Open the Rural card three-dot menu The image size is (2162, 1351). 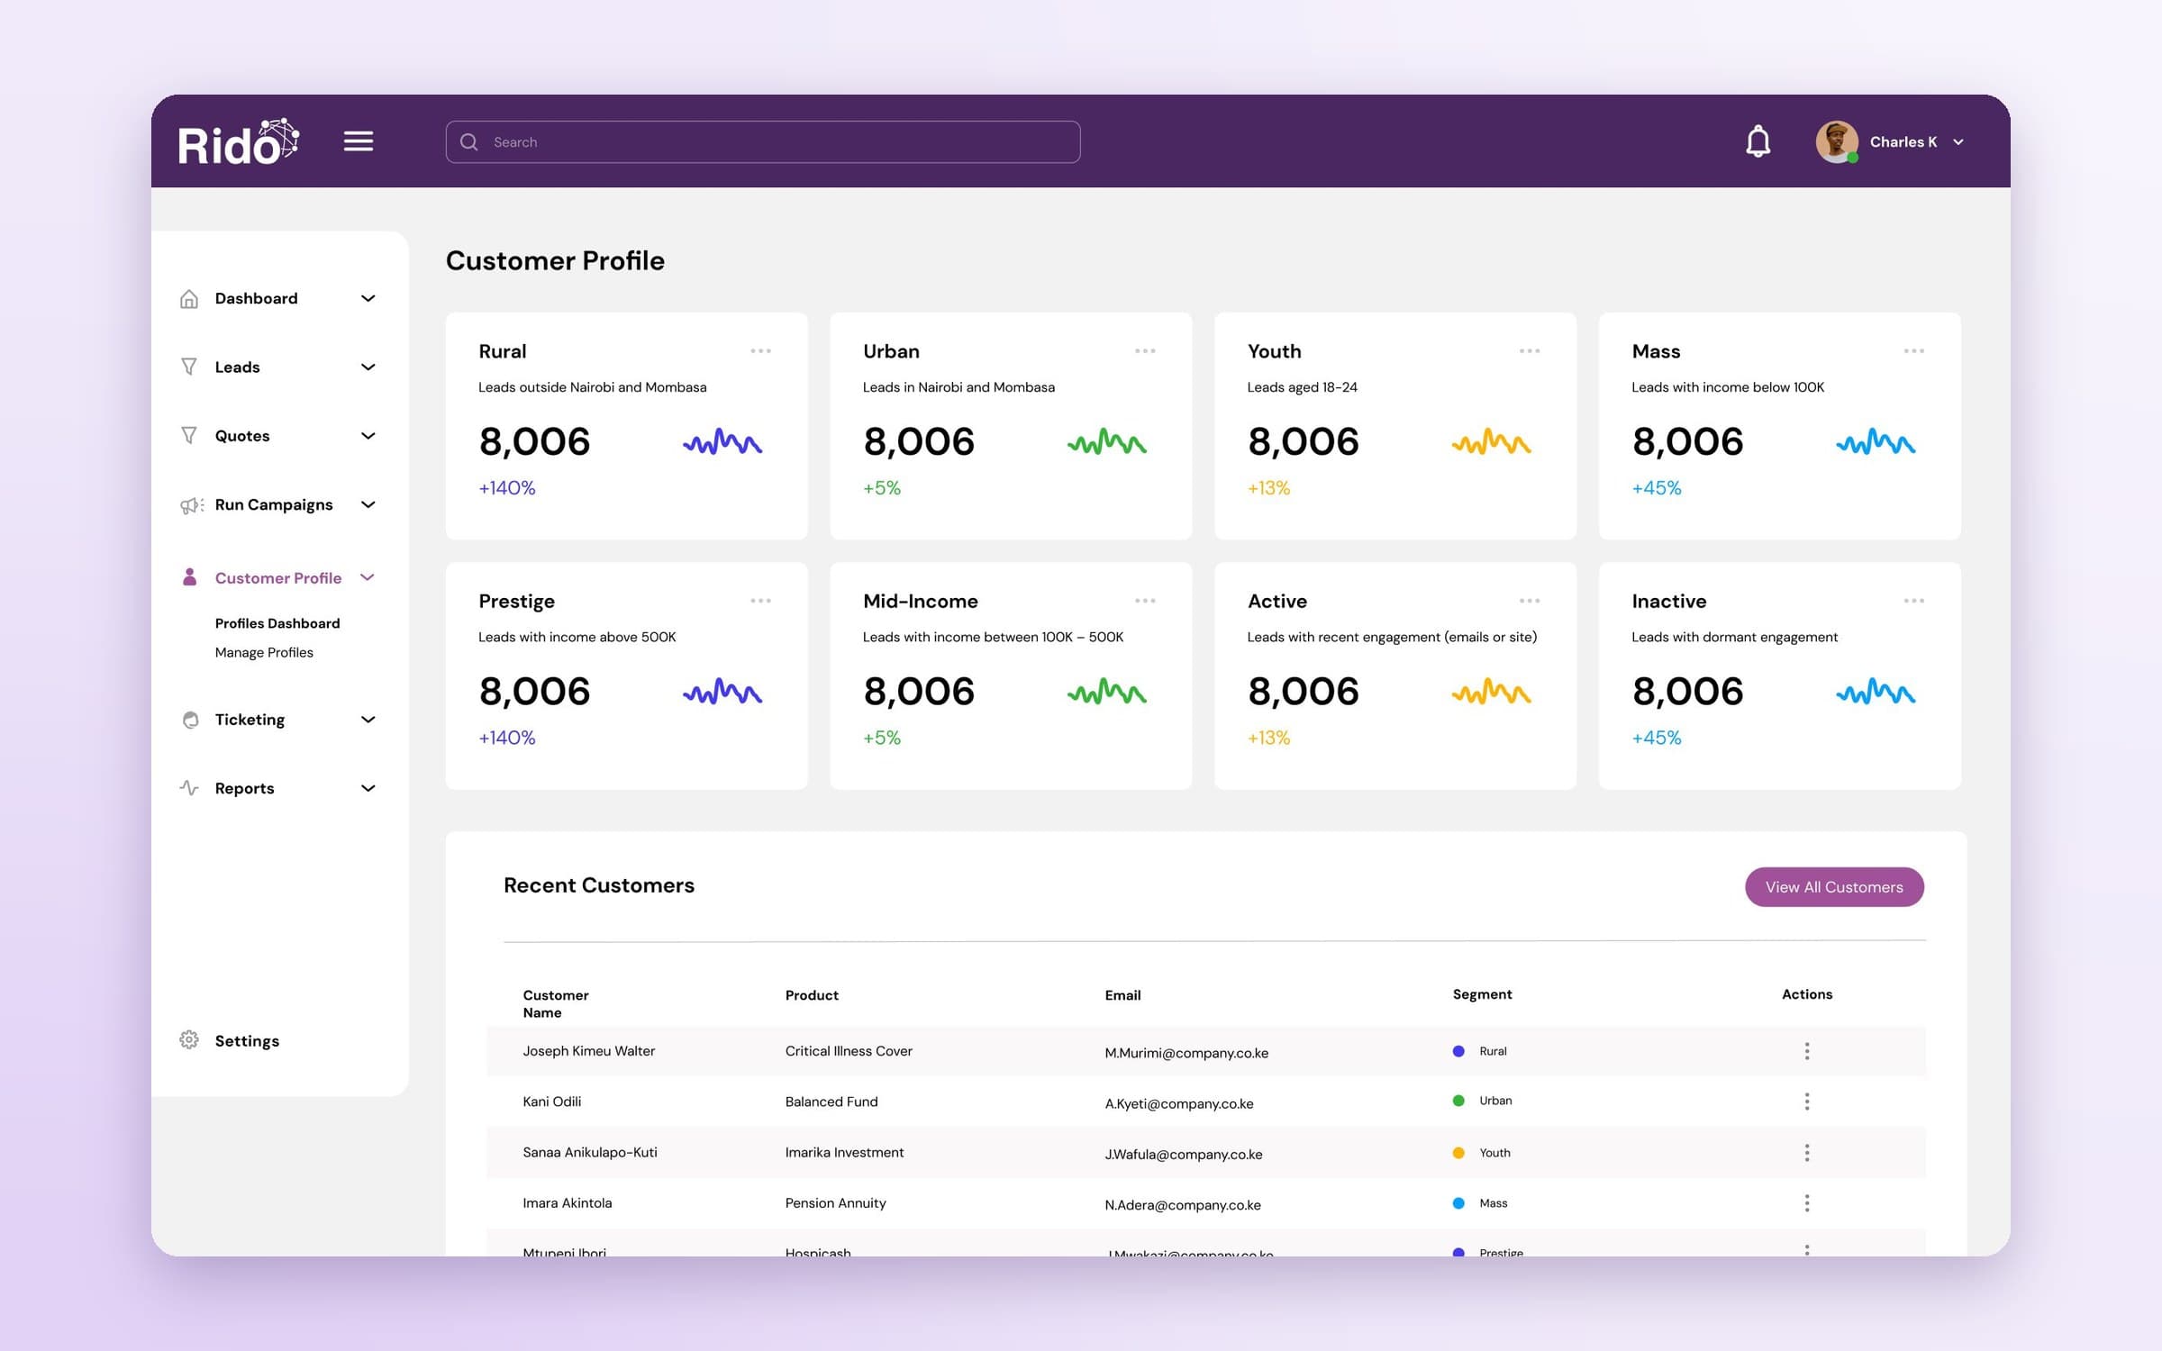(760, 351)
